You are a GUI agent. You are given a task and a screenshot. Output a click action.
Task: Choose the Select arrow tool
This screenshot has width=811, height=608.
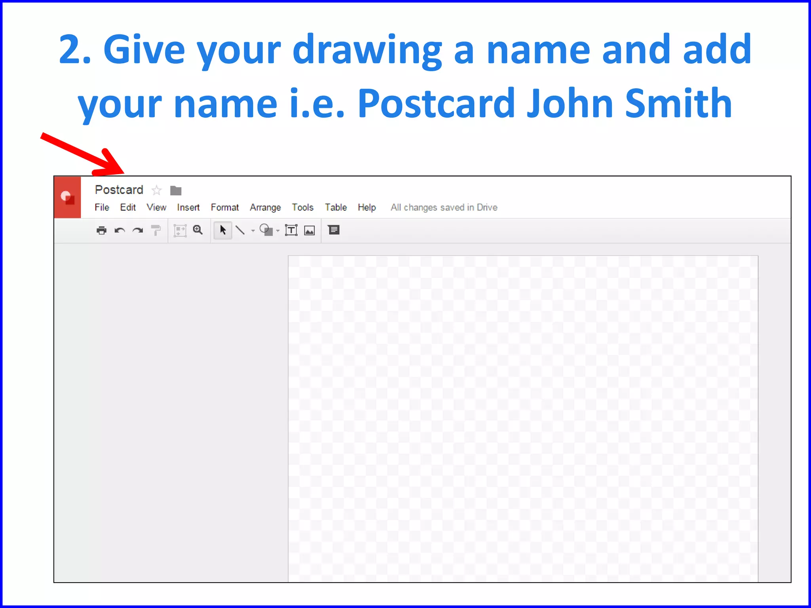click(x=223, y=230)
